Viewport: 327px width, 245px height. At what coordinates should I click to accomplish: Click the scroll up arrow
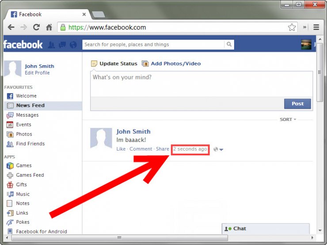(x=320, y=39)
